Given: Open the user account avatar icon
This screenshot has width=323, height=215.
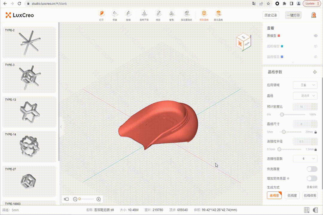Looking at the screenshot, I should [x=313, y=15].
